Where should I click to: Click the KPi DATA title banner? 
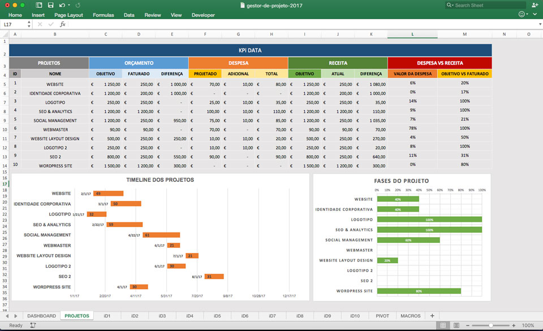click(x=251, y=50)
